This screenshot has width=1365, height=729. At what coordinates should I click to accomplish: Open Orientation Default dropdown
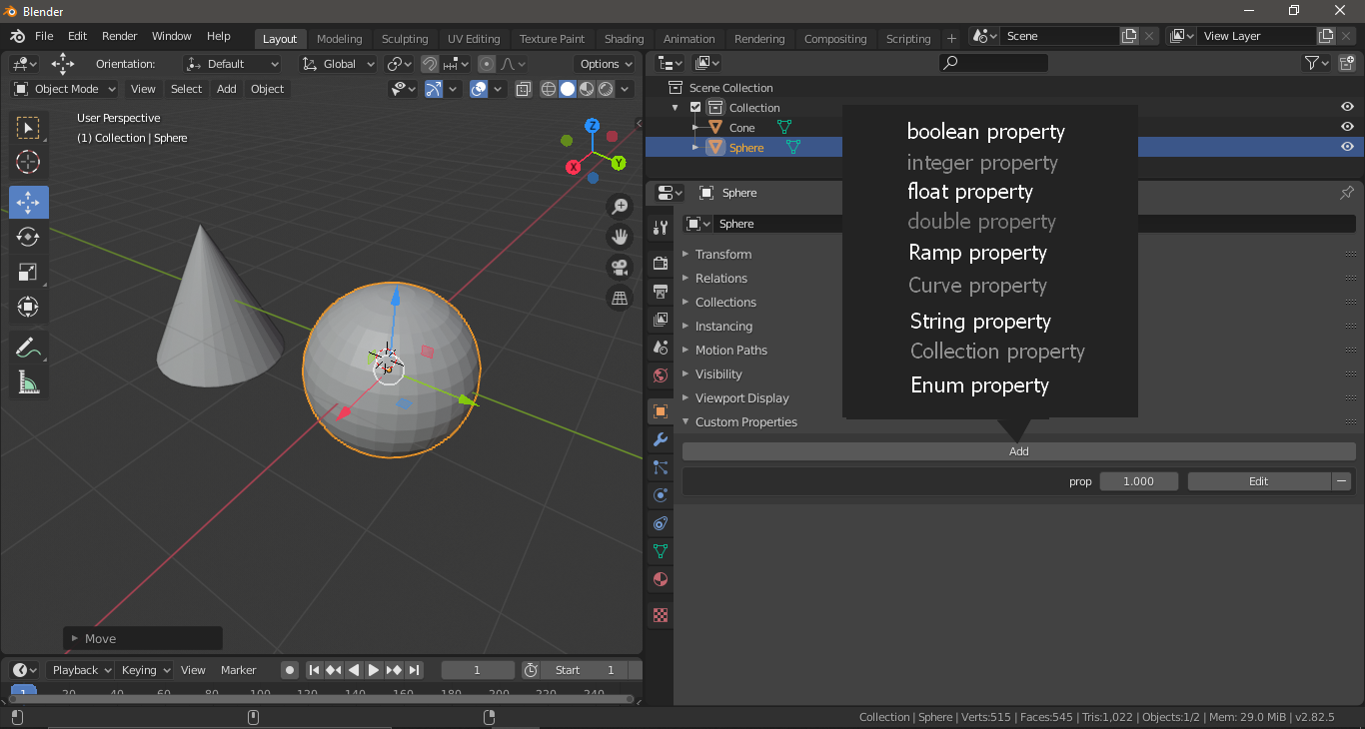(x=232, y=64)
